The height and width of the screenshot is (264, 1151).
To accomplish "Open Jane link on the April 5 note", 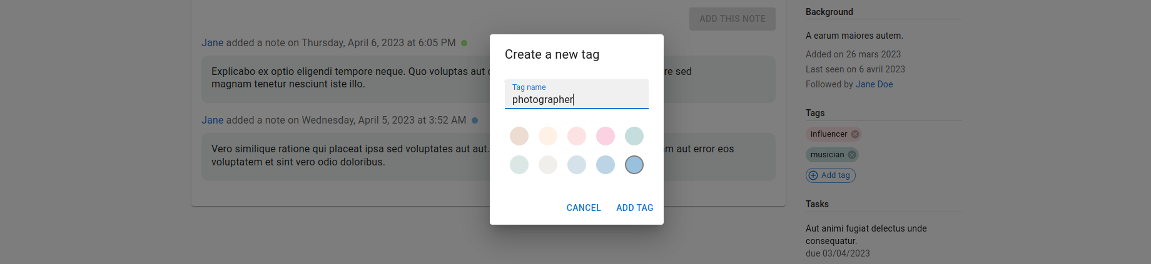I will click(212, 120).
